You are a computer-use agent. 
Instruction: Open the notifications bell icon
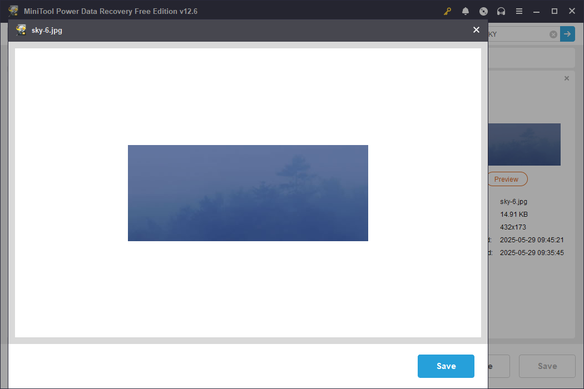point(465,11)
